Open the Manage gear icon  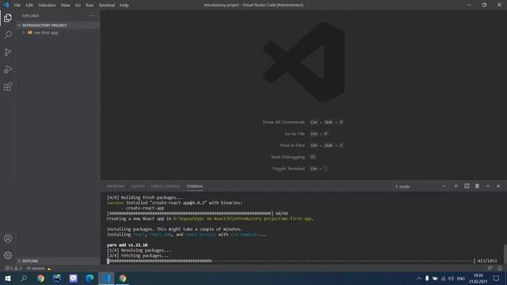(8, 255)
